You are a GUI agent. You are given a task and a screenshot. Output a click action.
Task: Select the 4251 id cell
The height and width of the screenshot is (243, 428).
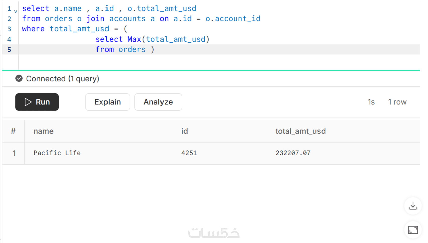(x=189, y=153)
